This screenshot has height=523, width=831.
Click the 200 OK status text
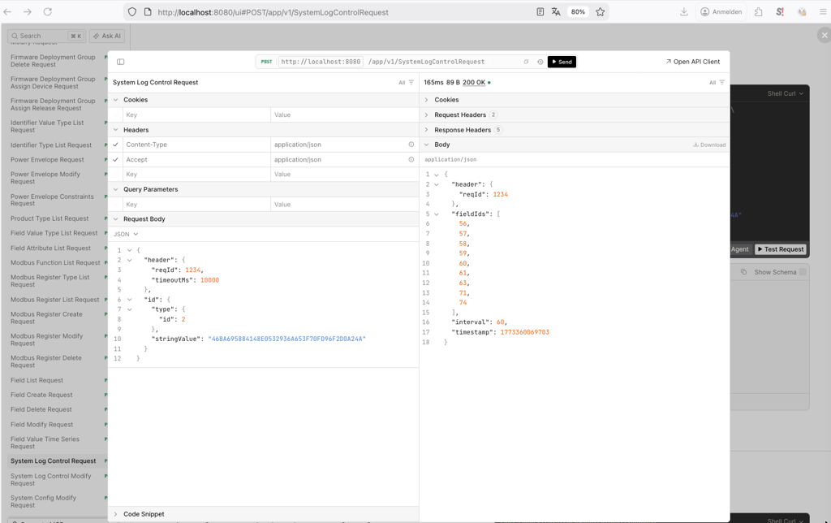(x=474, y=82)
